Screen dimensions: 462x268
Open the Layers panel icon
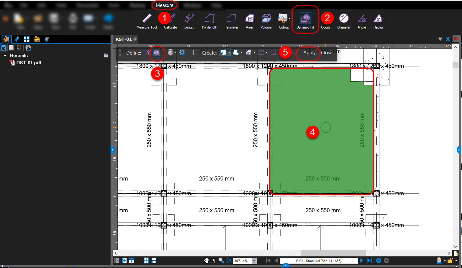tap(47, 39)
